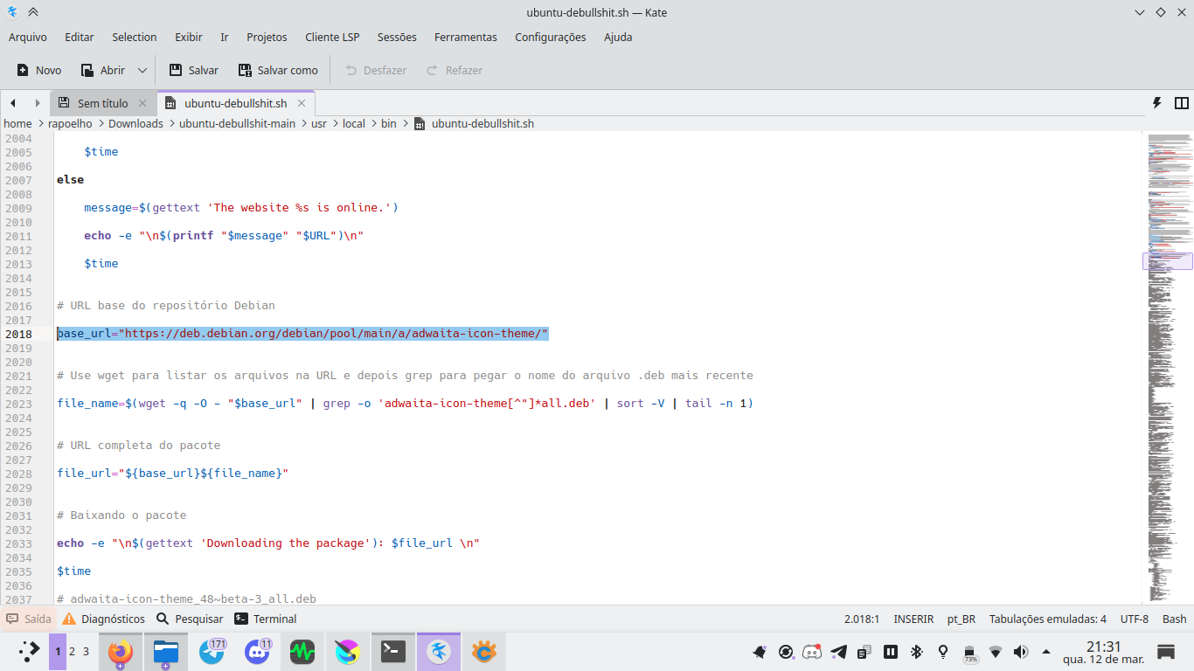Toggle the Diagnósticos panel
This screenshot has height=671, width=1194.
point(104,619)
